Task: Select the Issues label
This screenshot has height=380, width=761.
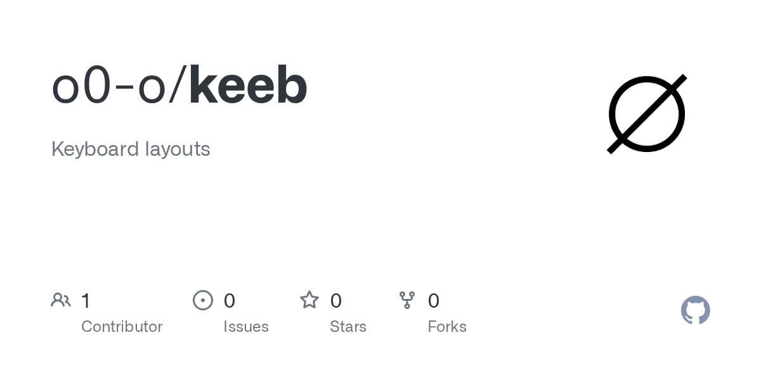Action: pos(246,327)
